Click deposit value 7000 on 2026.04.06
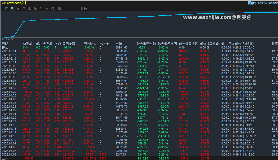Screen dimensions: 278x160 click(103, 154)
